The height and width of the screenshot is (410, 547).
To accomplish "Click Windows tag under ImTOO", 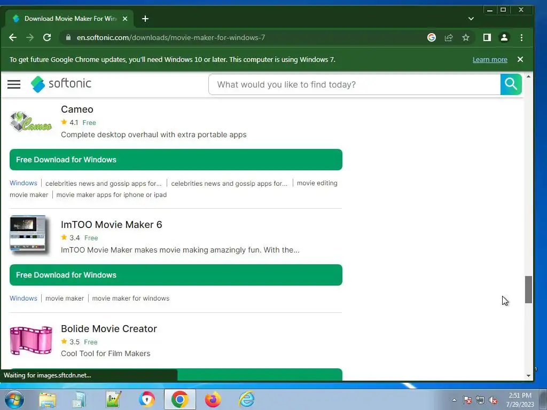I will point(24,298).
